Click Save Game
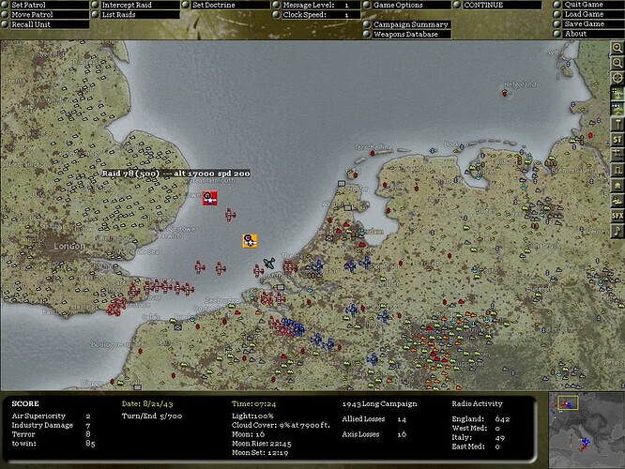Image resolution: width=625 pixels, height=469 pixels. pyautogui.click(x=588, y=23)
